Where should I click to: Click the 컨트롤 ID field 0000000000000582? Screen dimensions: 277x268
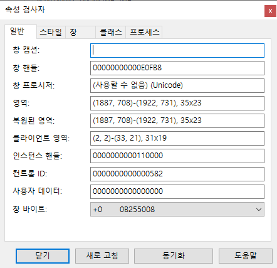[177, 174]
